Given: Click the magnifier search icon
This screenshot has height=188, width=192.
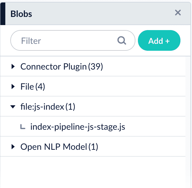Looking at the screenshot, I should (x=122, y=40).
